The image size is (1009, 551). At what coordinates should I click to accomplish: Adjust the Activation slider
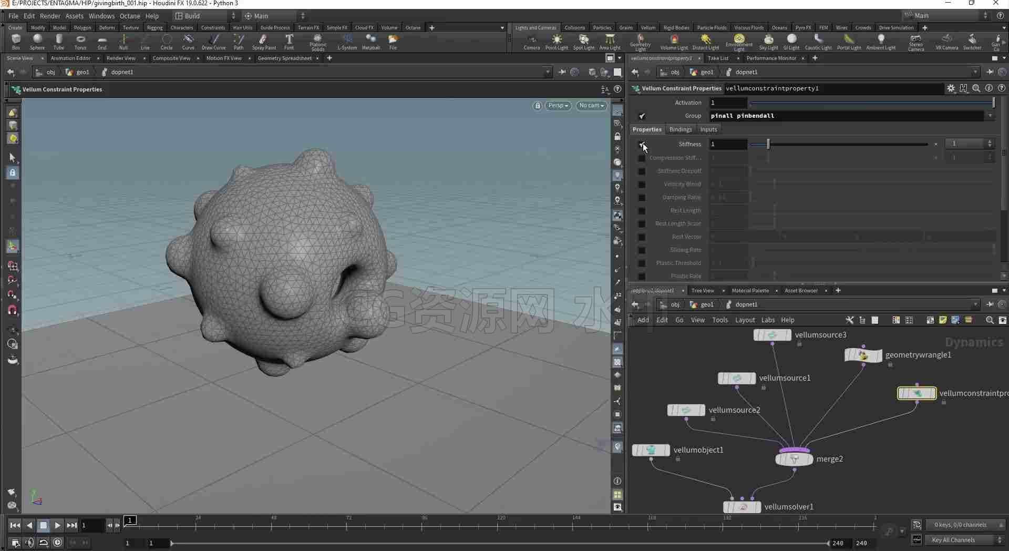[872, 103]
